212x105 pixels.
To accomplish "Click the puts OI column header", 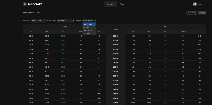I will [x=200, y=31].
